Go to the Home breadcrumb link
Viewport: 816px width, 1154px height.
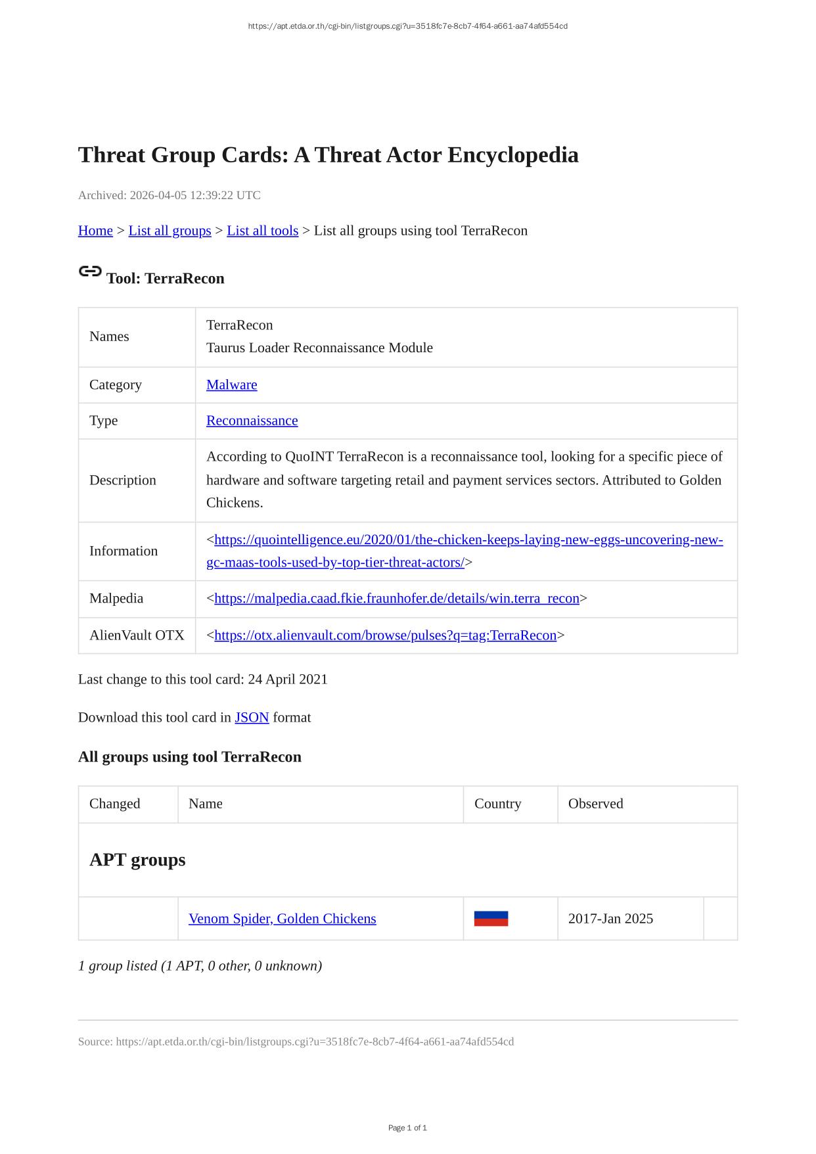tap(95, 231)
